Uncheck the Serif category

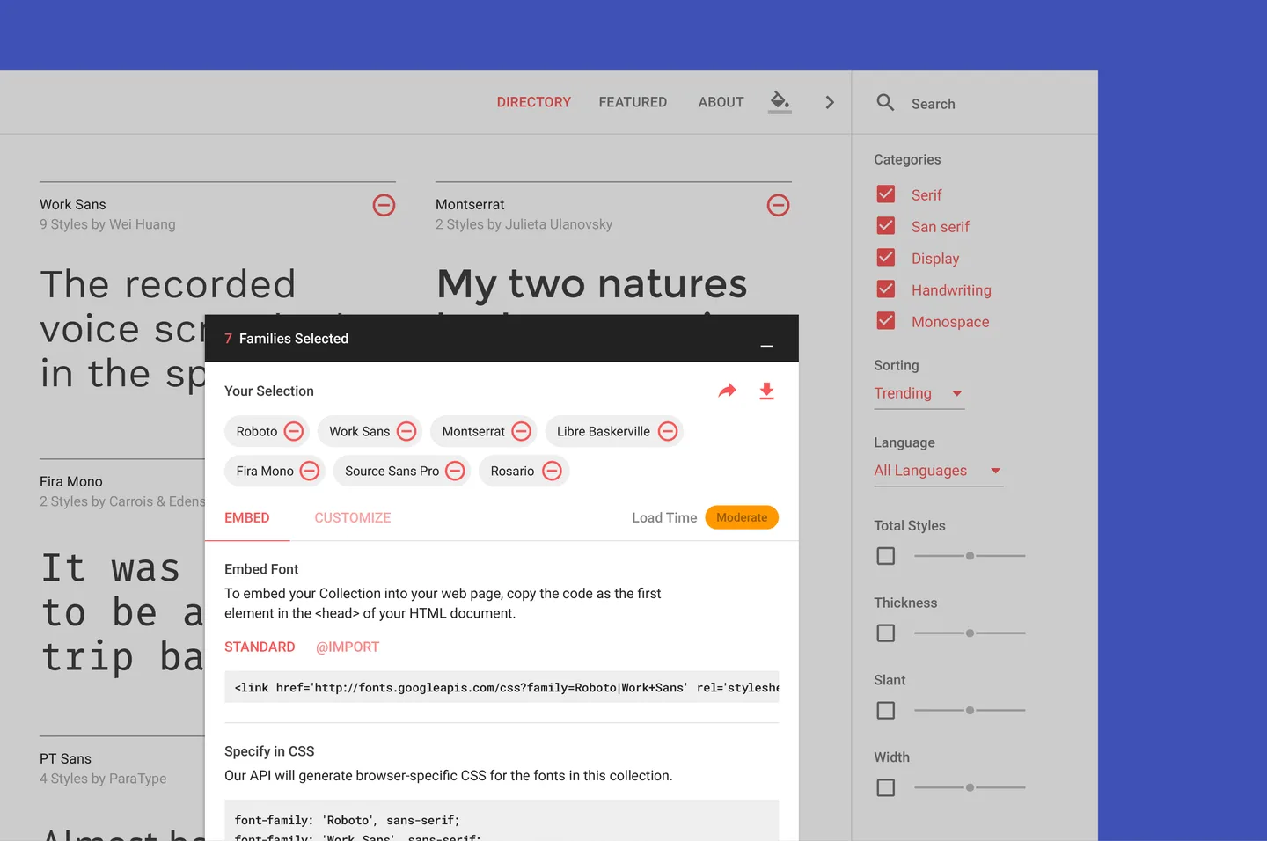point(886,194)
